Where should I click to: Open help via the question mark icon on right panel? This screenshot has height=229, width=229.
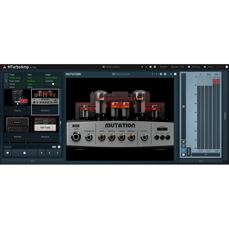(x=183, y=155)
